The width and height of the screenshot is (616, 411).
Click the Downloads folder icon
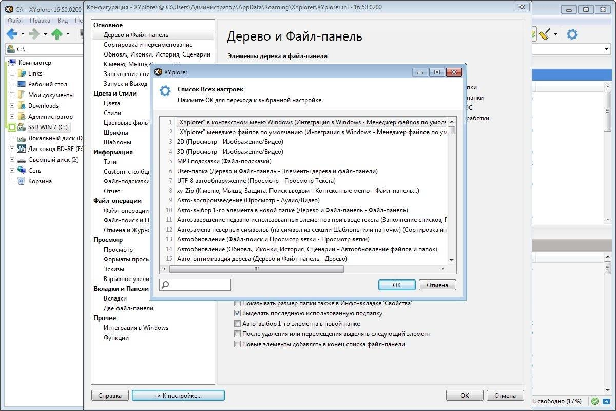pos(22,106)
